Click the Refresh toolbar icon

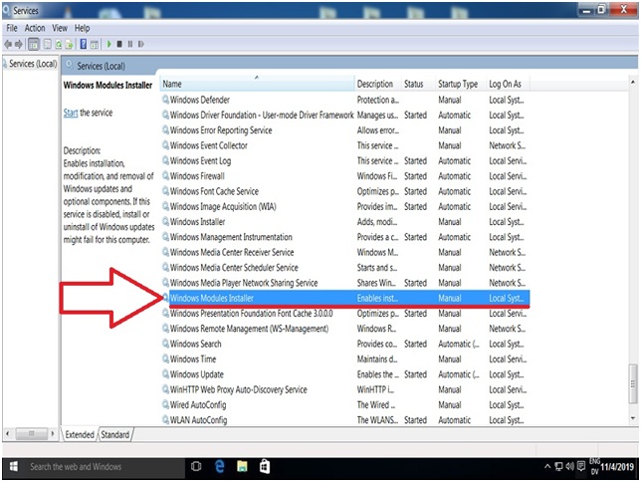[x=59, y=44]
